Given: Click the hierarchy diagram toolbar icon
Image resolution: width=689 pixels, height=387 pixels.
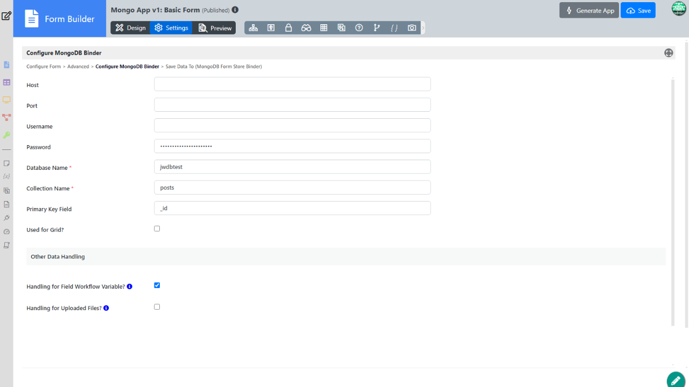Looking at the screenshot, I should pos(254,28).
